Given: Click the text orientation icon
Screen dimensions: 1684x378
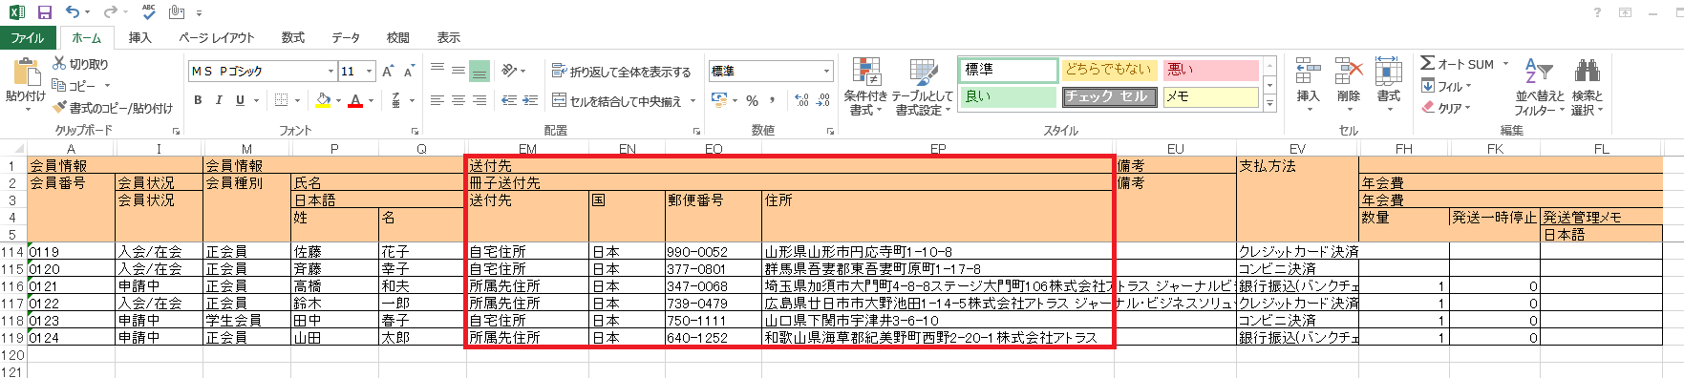Looking at the screenshot, I should [x=510, y=71].
